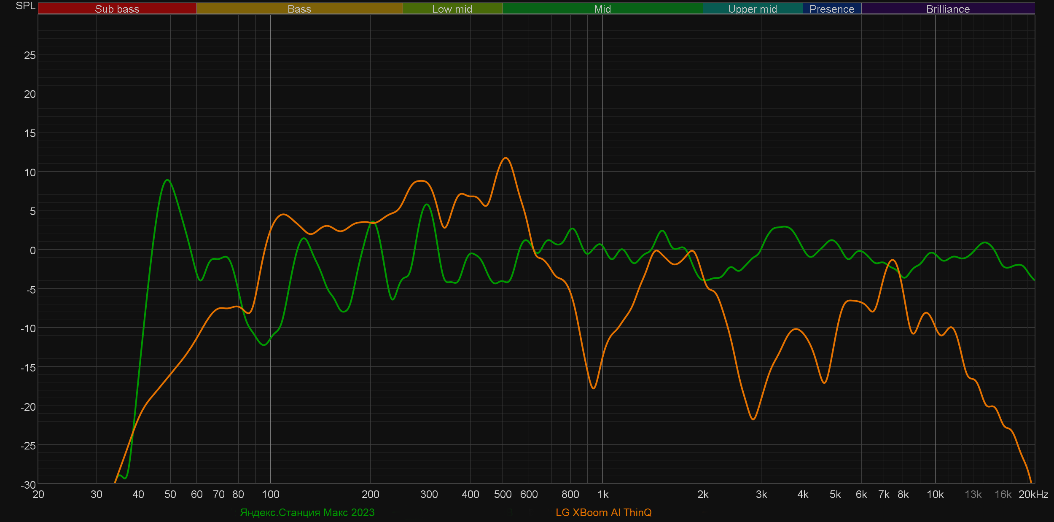The height and width of the screenshot is (522, 1054).
Task: Click the Brilliance band header
Action: coord(948,9)
